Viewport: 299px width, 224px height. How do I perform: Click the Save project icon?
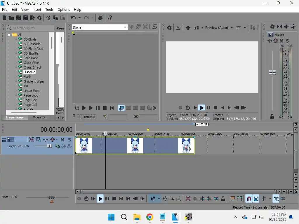pos(18,18)
